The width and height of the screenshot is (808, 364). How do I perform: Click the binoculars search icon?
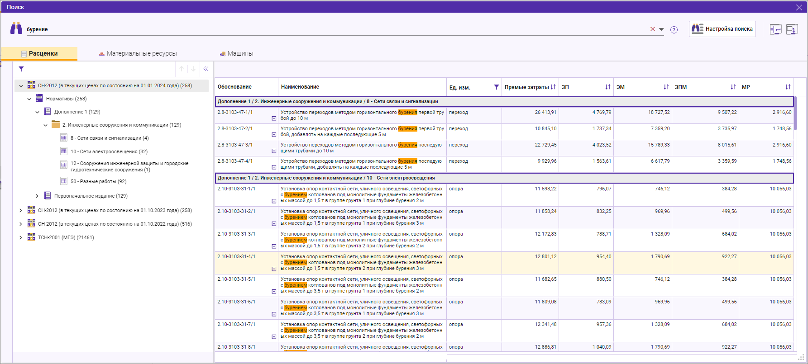tap(16, 28)
